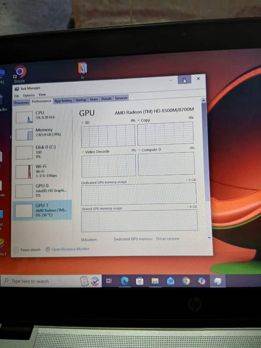Viewport: 261px width, 348px height.
Task: Click the scrollbar down arrow
Action: pyautogui.click(x=209, y=237)
